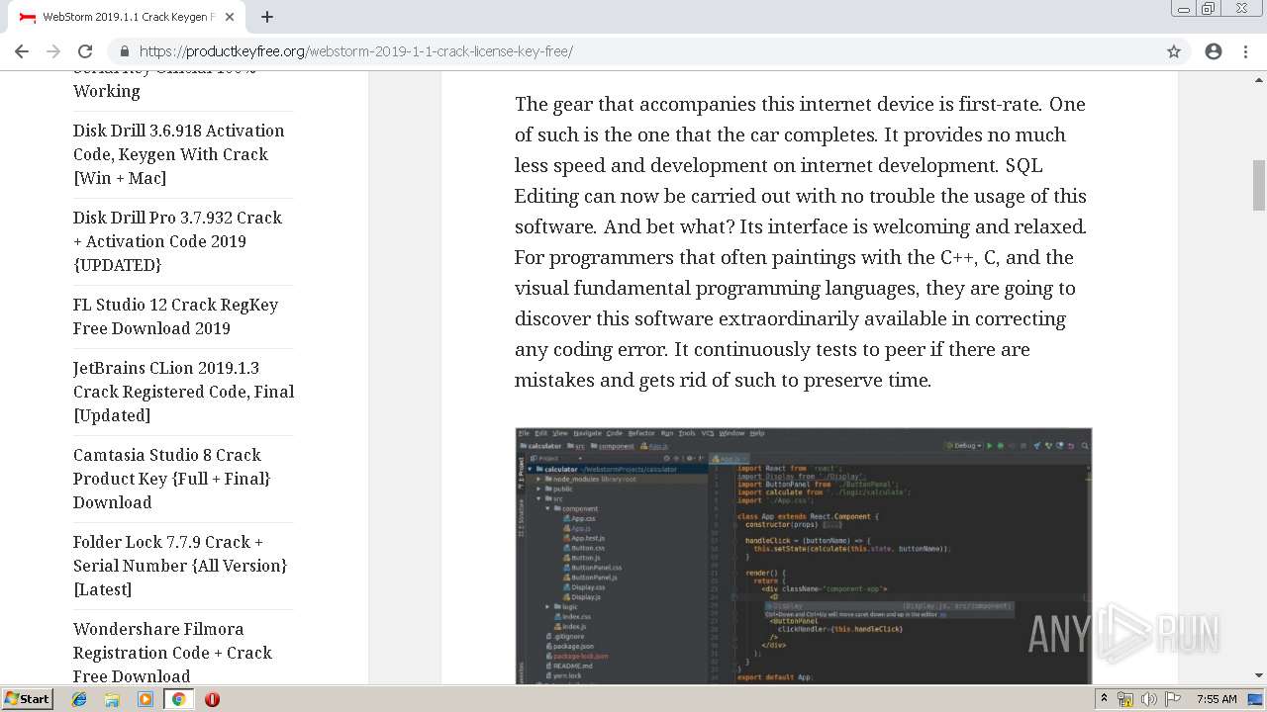Viewport: 1267px width, 712px height.
Task: Open the Windows Start menu
Action: (x=28, y=699)
